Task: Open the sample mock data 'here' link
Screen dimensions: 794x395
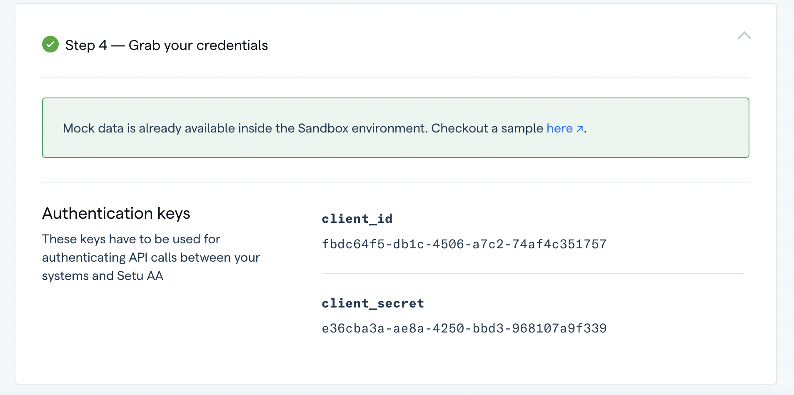Action: [x=559, y=128]
